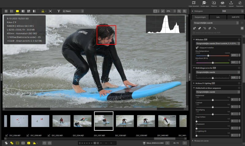Select the DSC_0394.NEF thumbnail

pyautogui.click(x=82, y=121)
